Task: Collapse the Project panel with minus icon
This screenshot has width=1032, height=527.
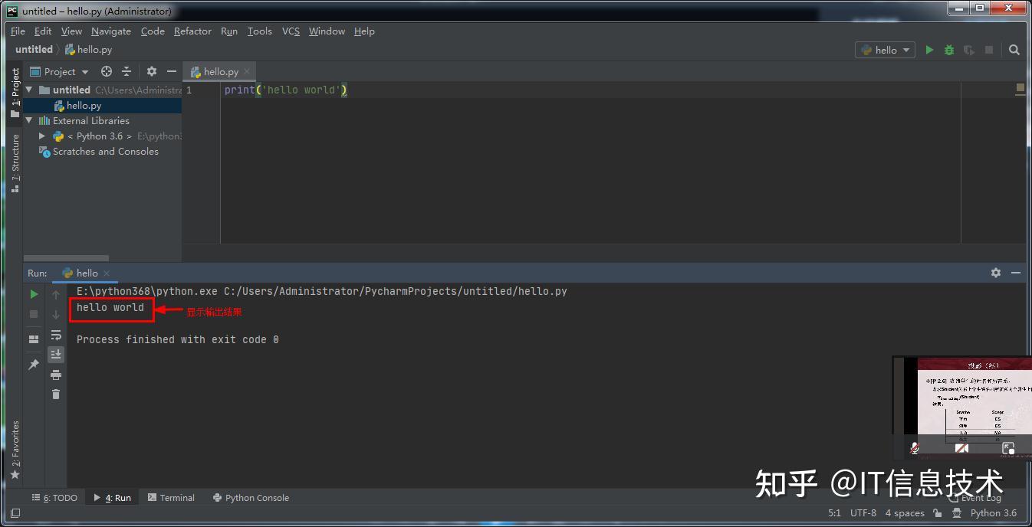Action: pyautogui.click(x=172, y=71)
